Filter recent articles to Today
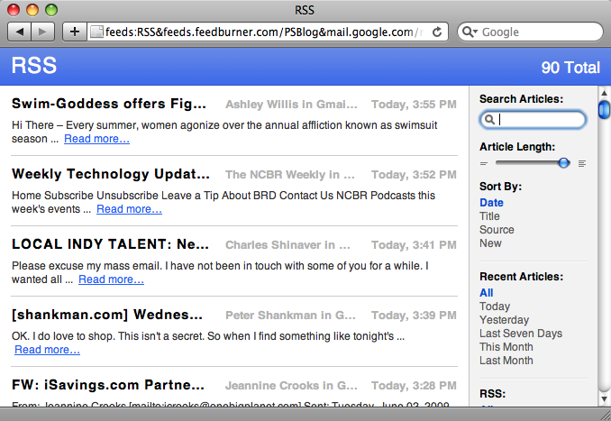This screenshot has height=421, width=611. pos(495,307)
